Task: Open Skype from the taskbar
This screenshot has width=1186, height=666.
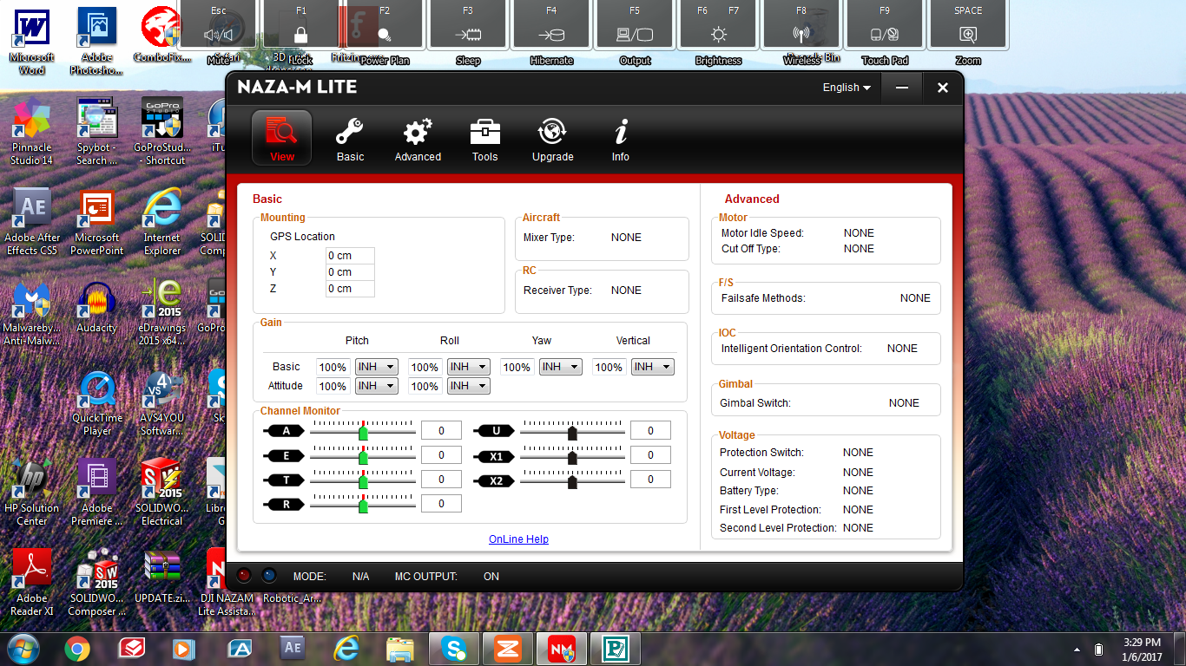Action: click(x=454, y=648)
